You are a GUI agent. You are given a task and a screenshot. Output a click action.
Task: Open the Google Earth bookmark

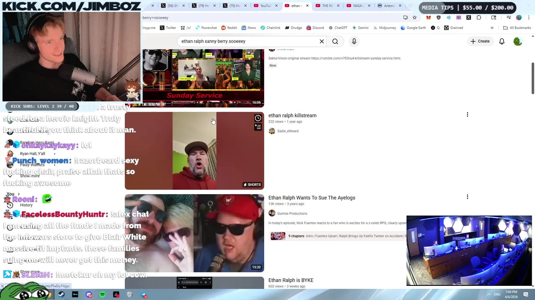click(413, 28)
